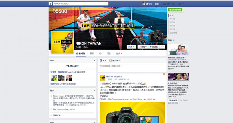
Task: Click the first friend photo in yellow vest
Action: 54,78
